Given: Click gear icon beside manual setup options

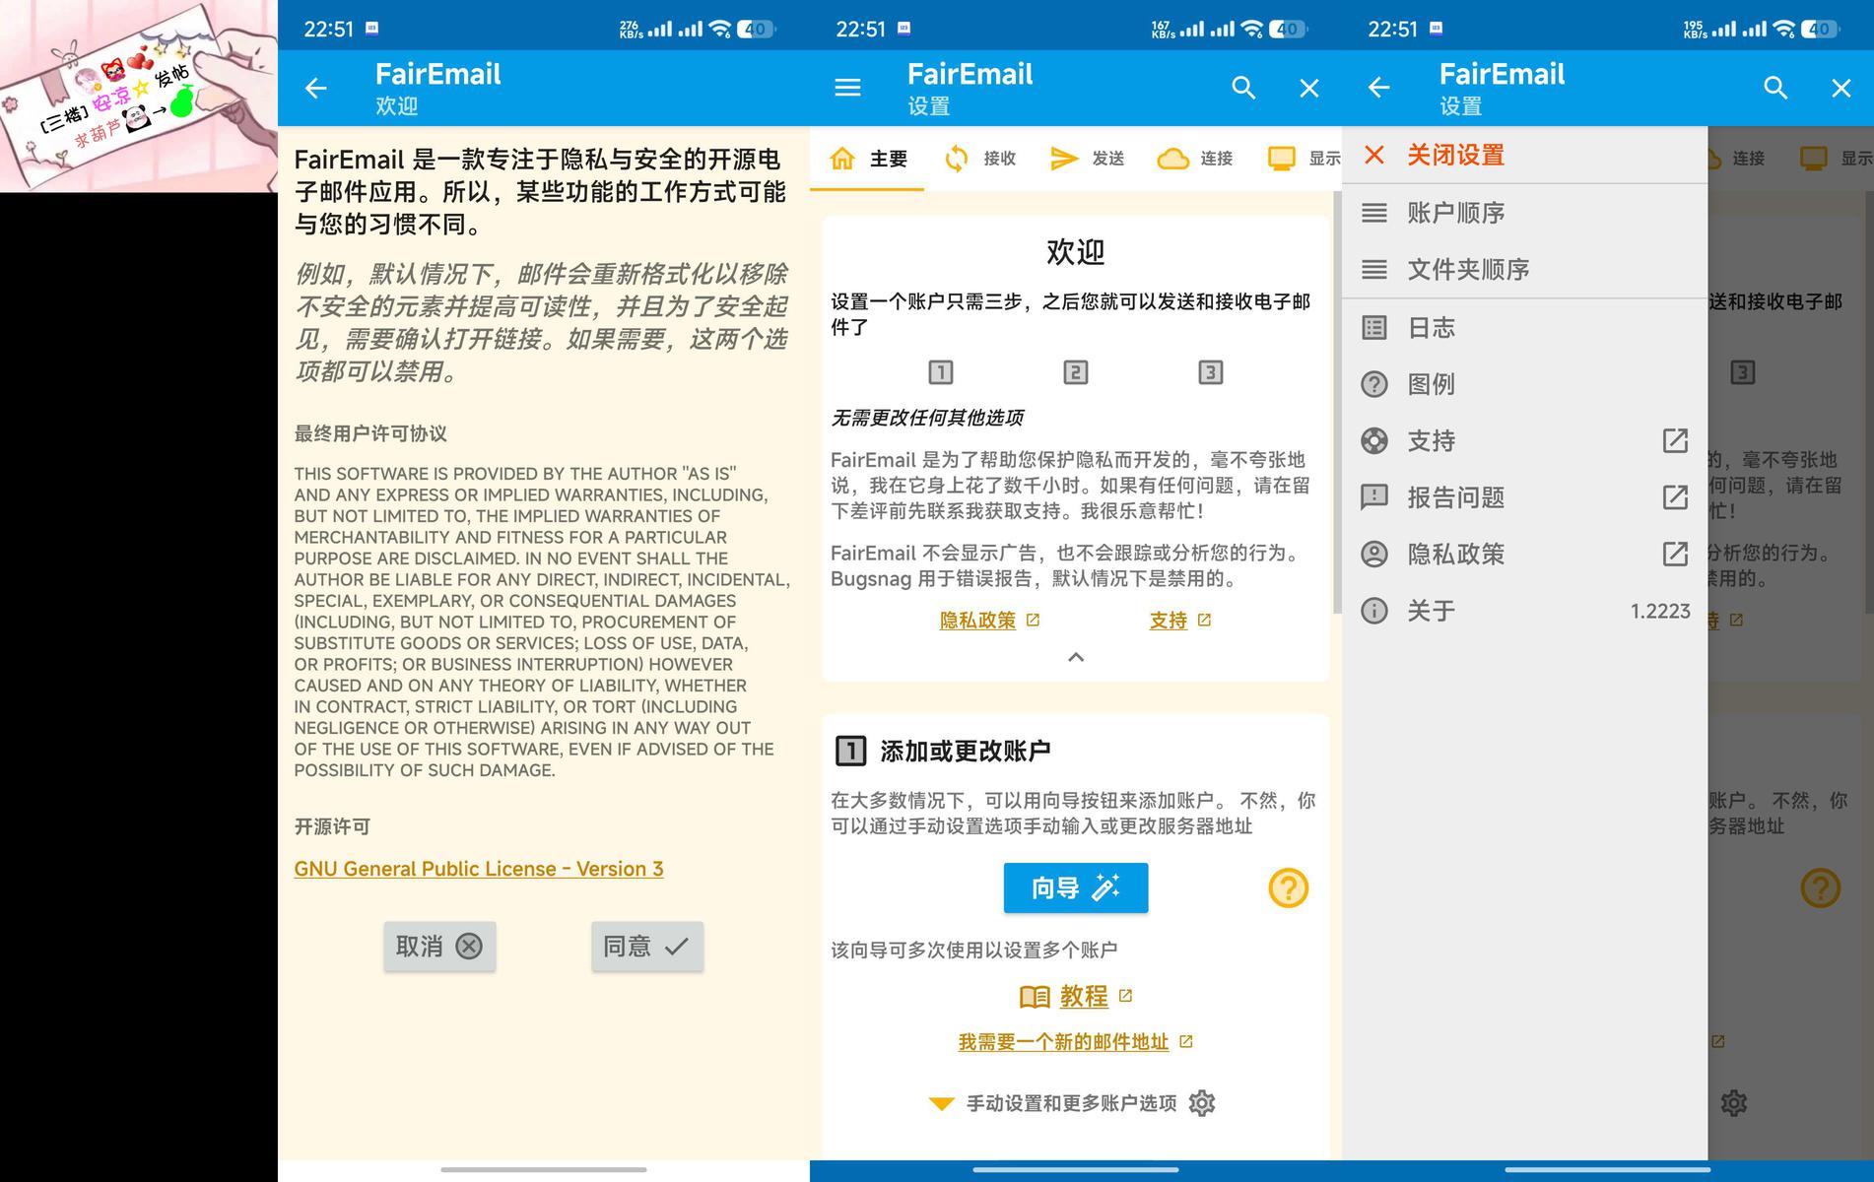Looking at the screenshot, I should pyautogui.click(x=1202, y=1103).
